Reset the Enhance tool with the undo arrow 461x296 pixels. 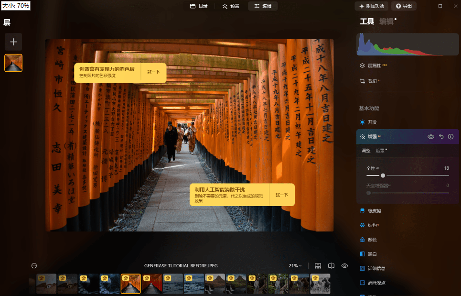point(441,137)
